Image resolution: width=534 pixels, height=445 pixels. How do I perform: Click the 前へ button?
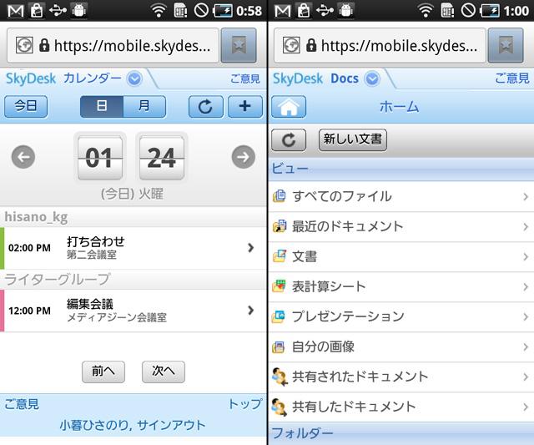(x=103, y=372)
